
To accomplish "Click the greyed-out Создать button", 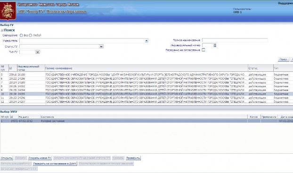I will (x=20, y=158).
